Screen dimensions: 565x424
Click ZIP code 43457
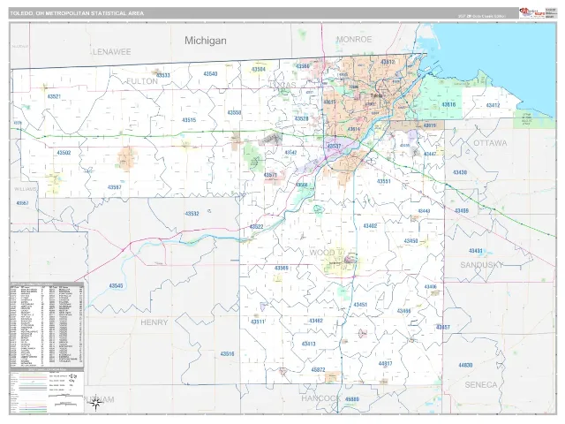coord(443,327)
